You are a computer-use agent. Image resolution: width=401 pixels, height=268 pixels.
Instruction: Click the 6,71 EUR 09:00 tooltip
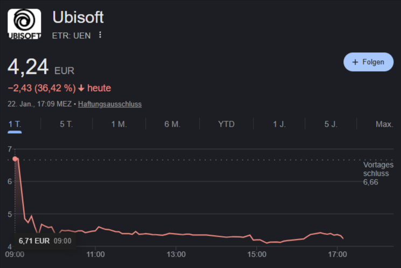point(45,241)
